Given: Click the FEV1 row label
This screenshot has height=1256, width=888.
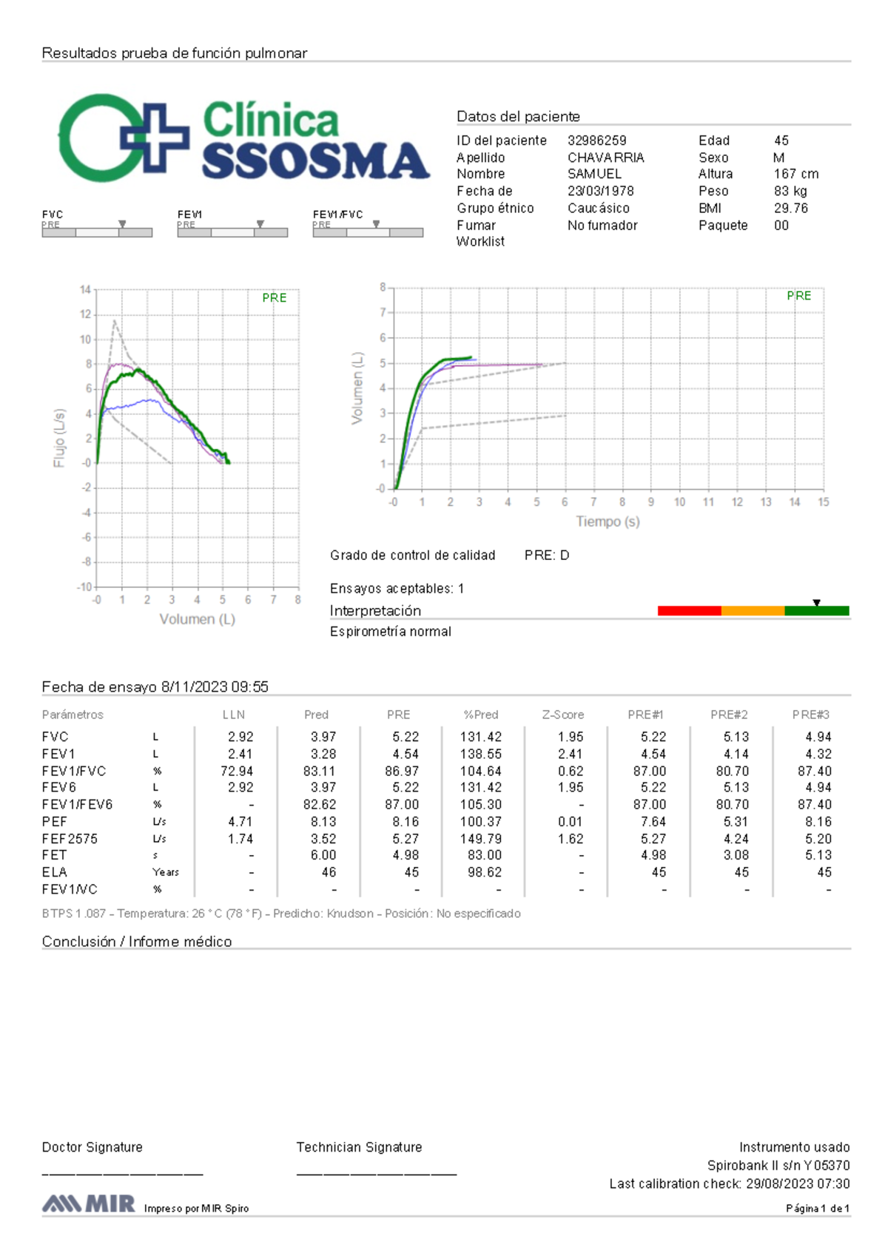Looking at the screenshot, I should tap(58, 754).
